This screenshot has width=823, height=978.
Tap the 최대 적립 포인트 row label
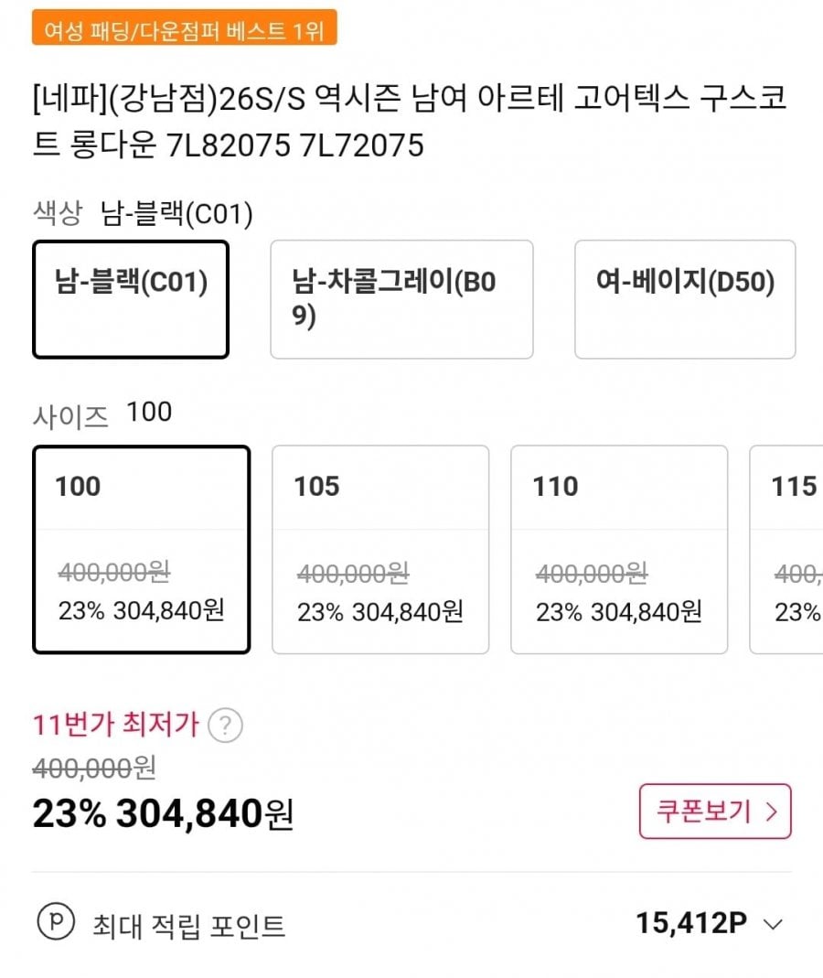(x=189, y=926)
